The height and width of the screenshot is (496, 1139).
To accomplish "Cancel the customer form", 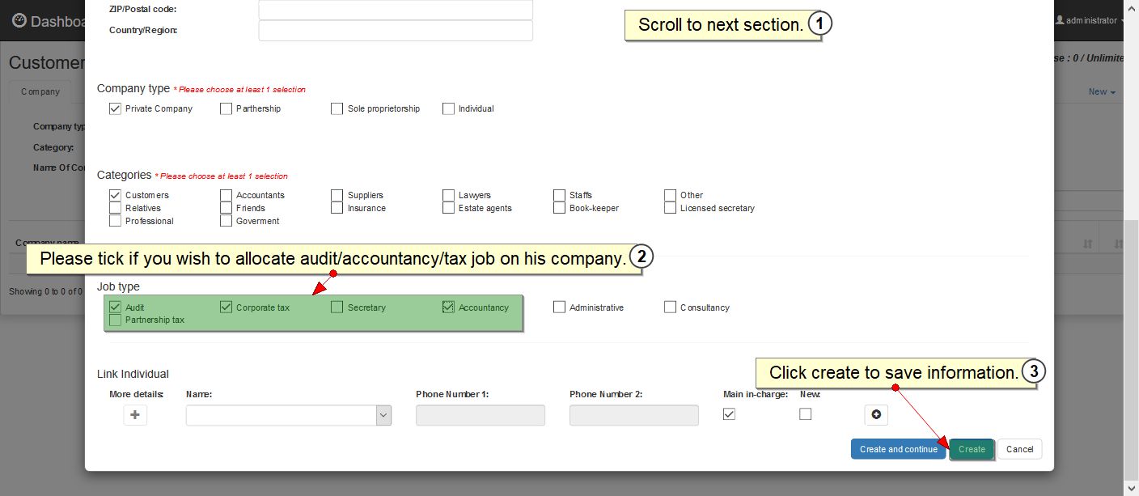I will tap(1019, 449).
